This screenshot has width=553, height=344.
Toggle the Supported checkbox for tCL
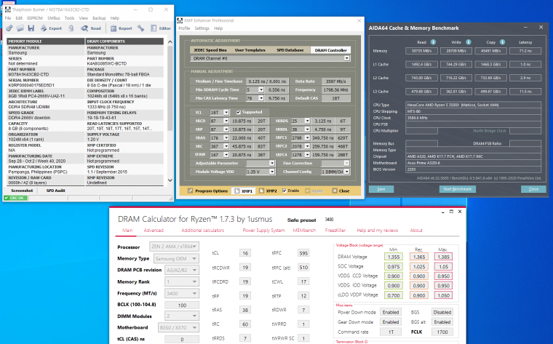(x=239, y=112)
